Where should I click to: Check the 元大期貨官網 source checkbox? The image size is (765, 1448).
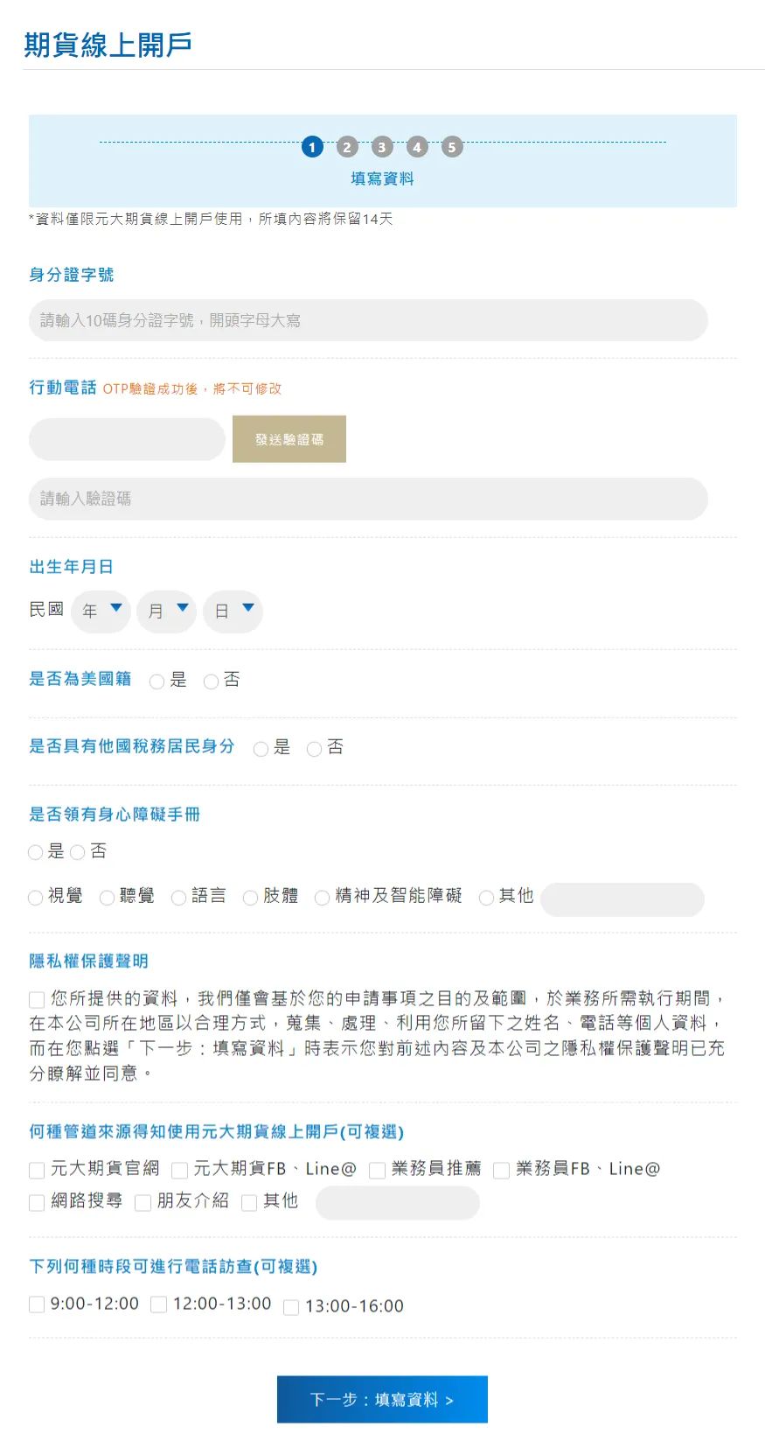click(37, 1170)
